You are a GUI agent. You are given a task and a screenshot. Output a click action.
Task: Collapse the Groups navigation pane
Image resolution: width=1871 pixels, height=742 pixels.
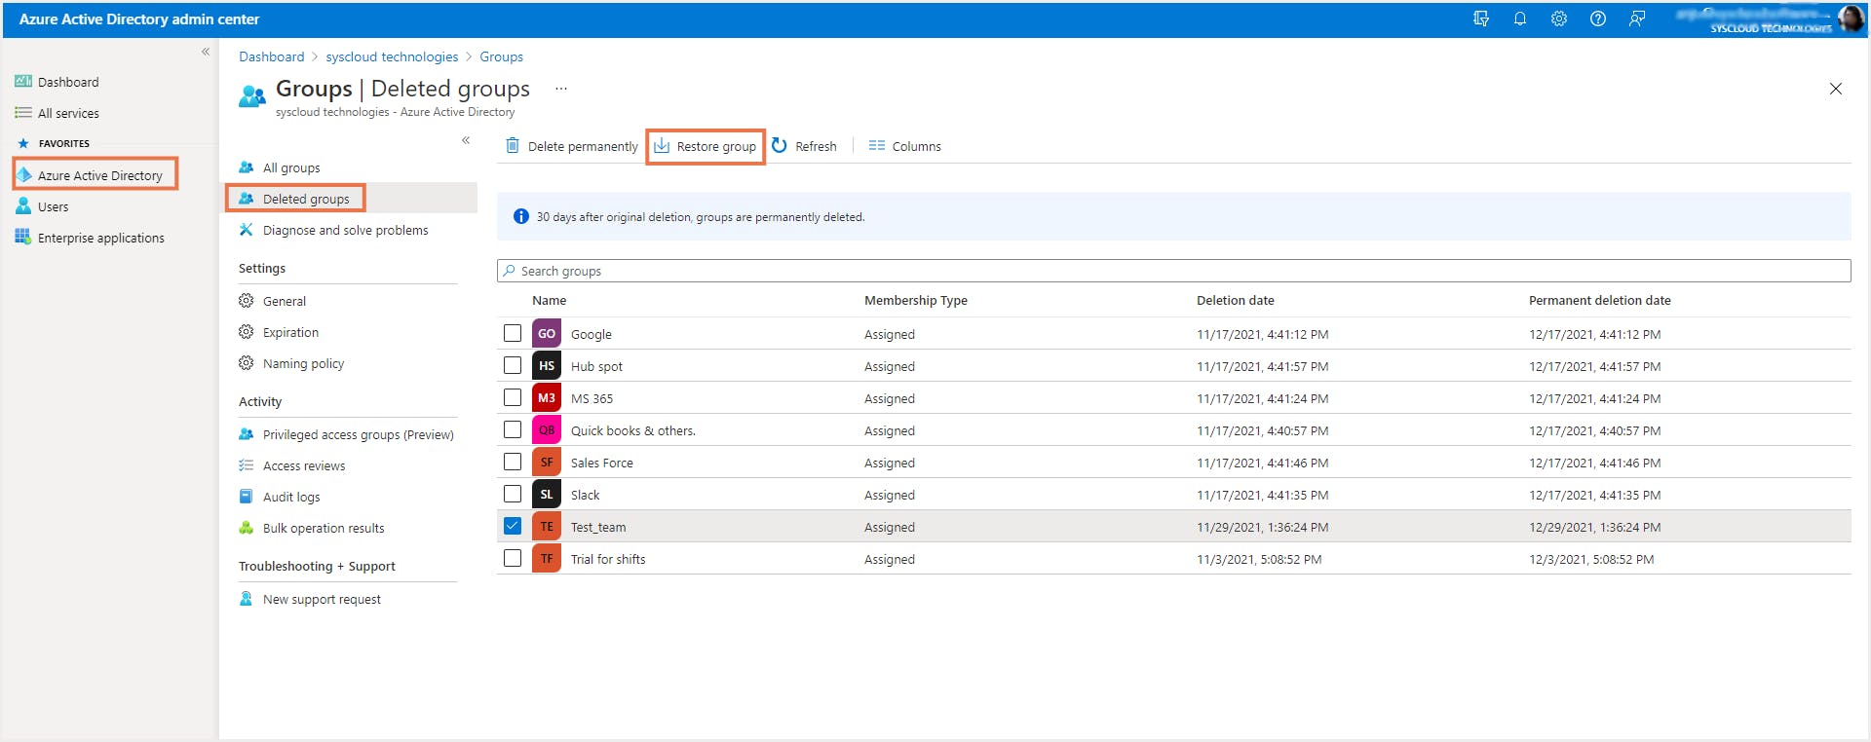click(466, 140)
